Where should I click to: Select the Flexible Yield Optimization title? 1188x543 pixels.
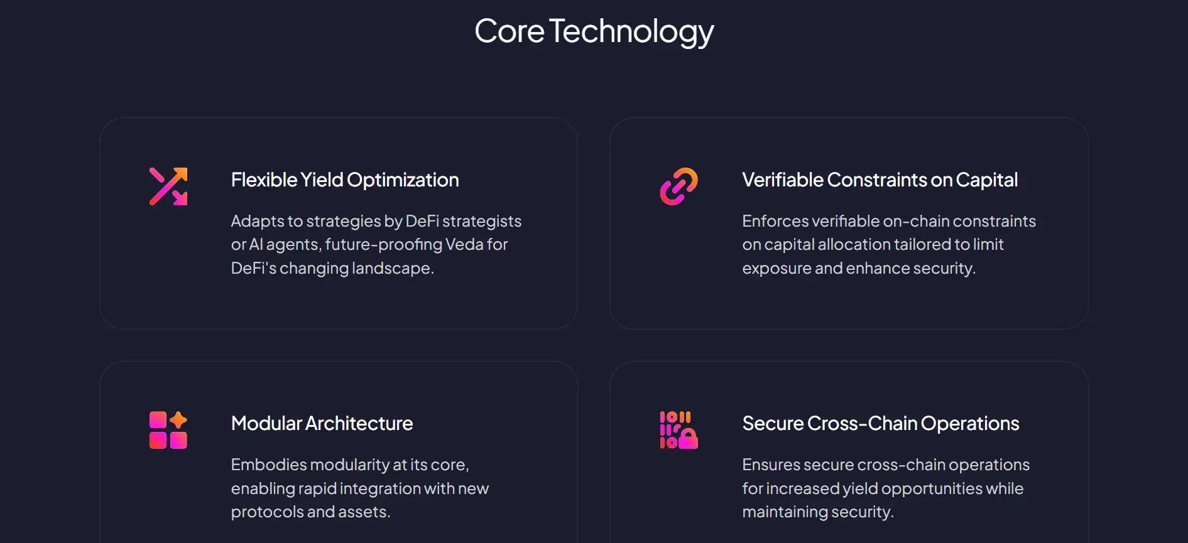tap(345, 180)
